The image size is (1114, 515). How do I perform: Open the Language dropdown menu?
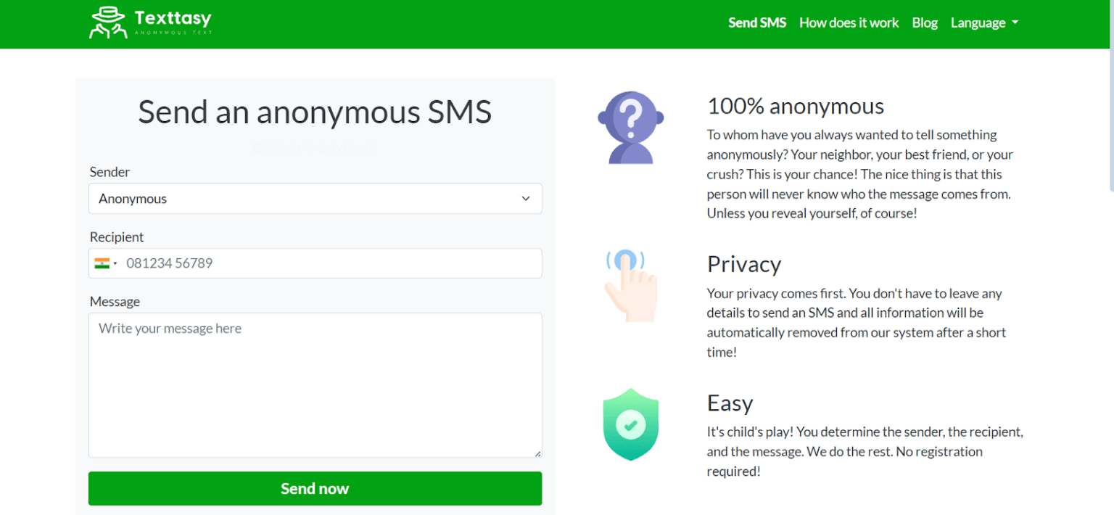point(983,22)
